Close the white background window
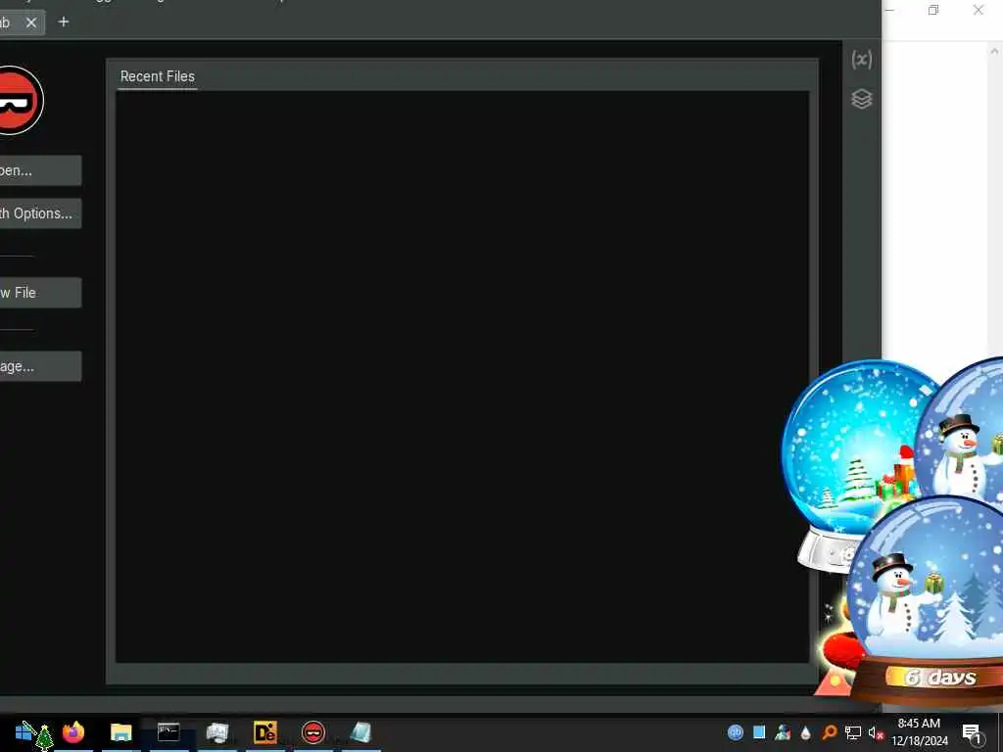Screen dimensions: 1003x752 coord(979,10)
